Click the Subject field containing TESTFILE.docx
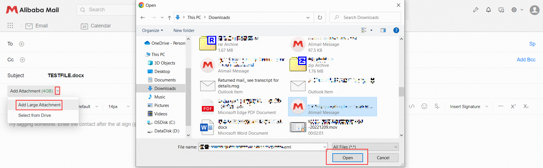This screenshot has width=543, height=168. pyautogui.click(x=66, y=76)
